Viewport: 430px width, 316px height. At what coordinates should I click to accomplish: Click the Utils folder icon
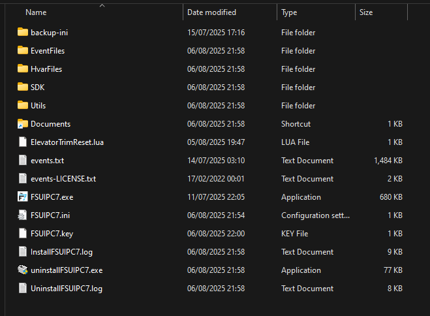[22, 105]
